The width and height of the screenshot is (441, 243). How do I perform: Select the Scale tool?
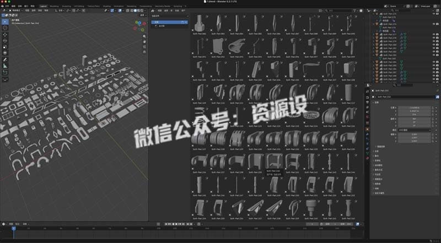(5, 47)
